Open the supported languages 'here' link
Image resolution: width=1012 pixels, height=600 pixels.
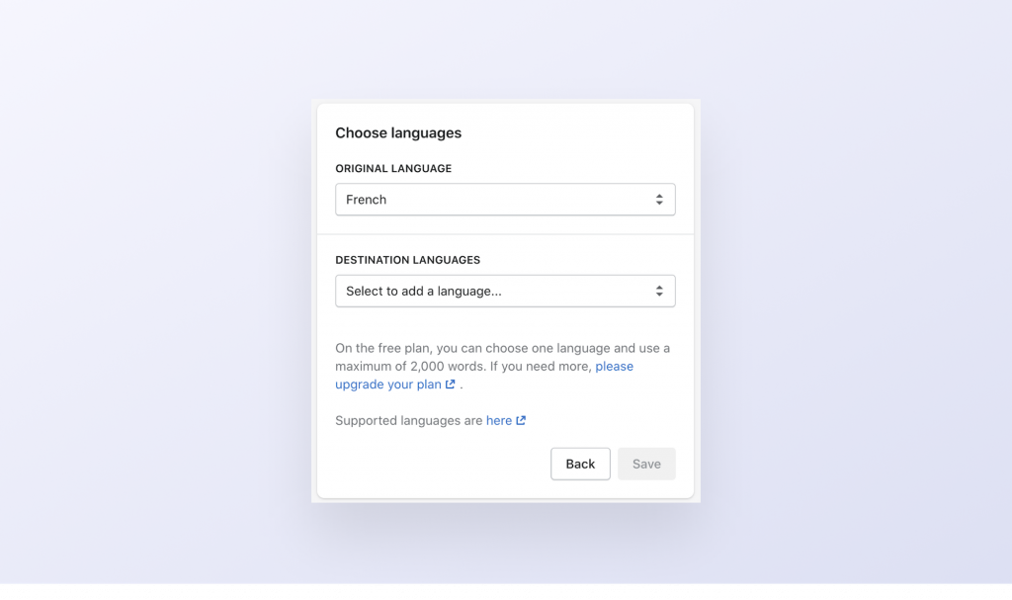tap(498, 420)
